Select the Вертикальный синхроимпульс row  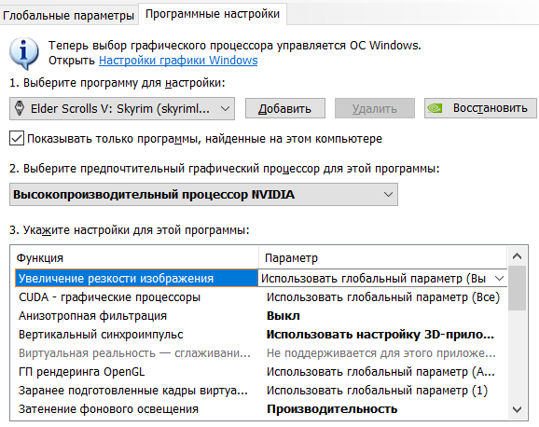point(261,334)
